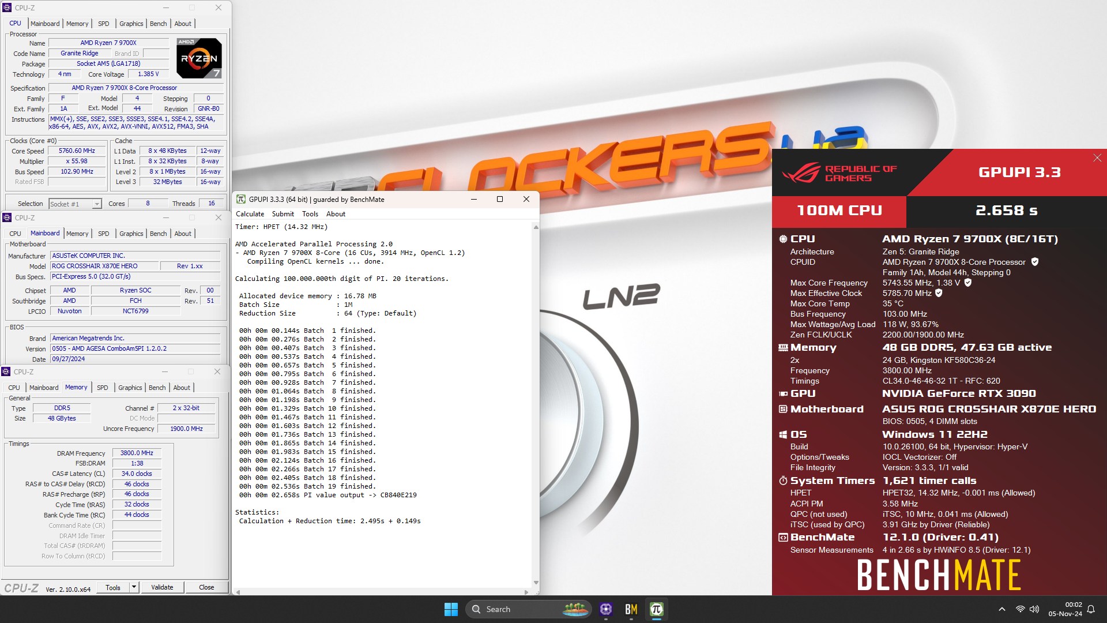This screenshot has height=623, width=1107.
Task: Open the BenchMate taskbar icon
Action: [x=631, y=609]
